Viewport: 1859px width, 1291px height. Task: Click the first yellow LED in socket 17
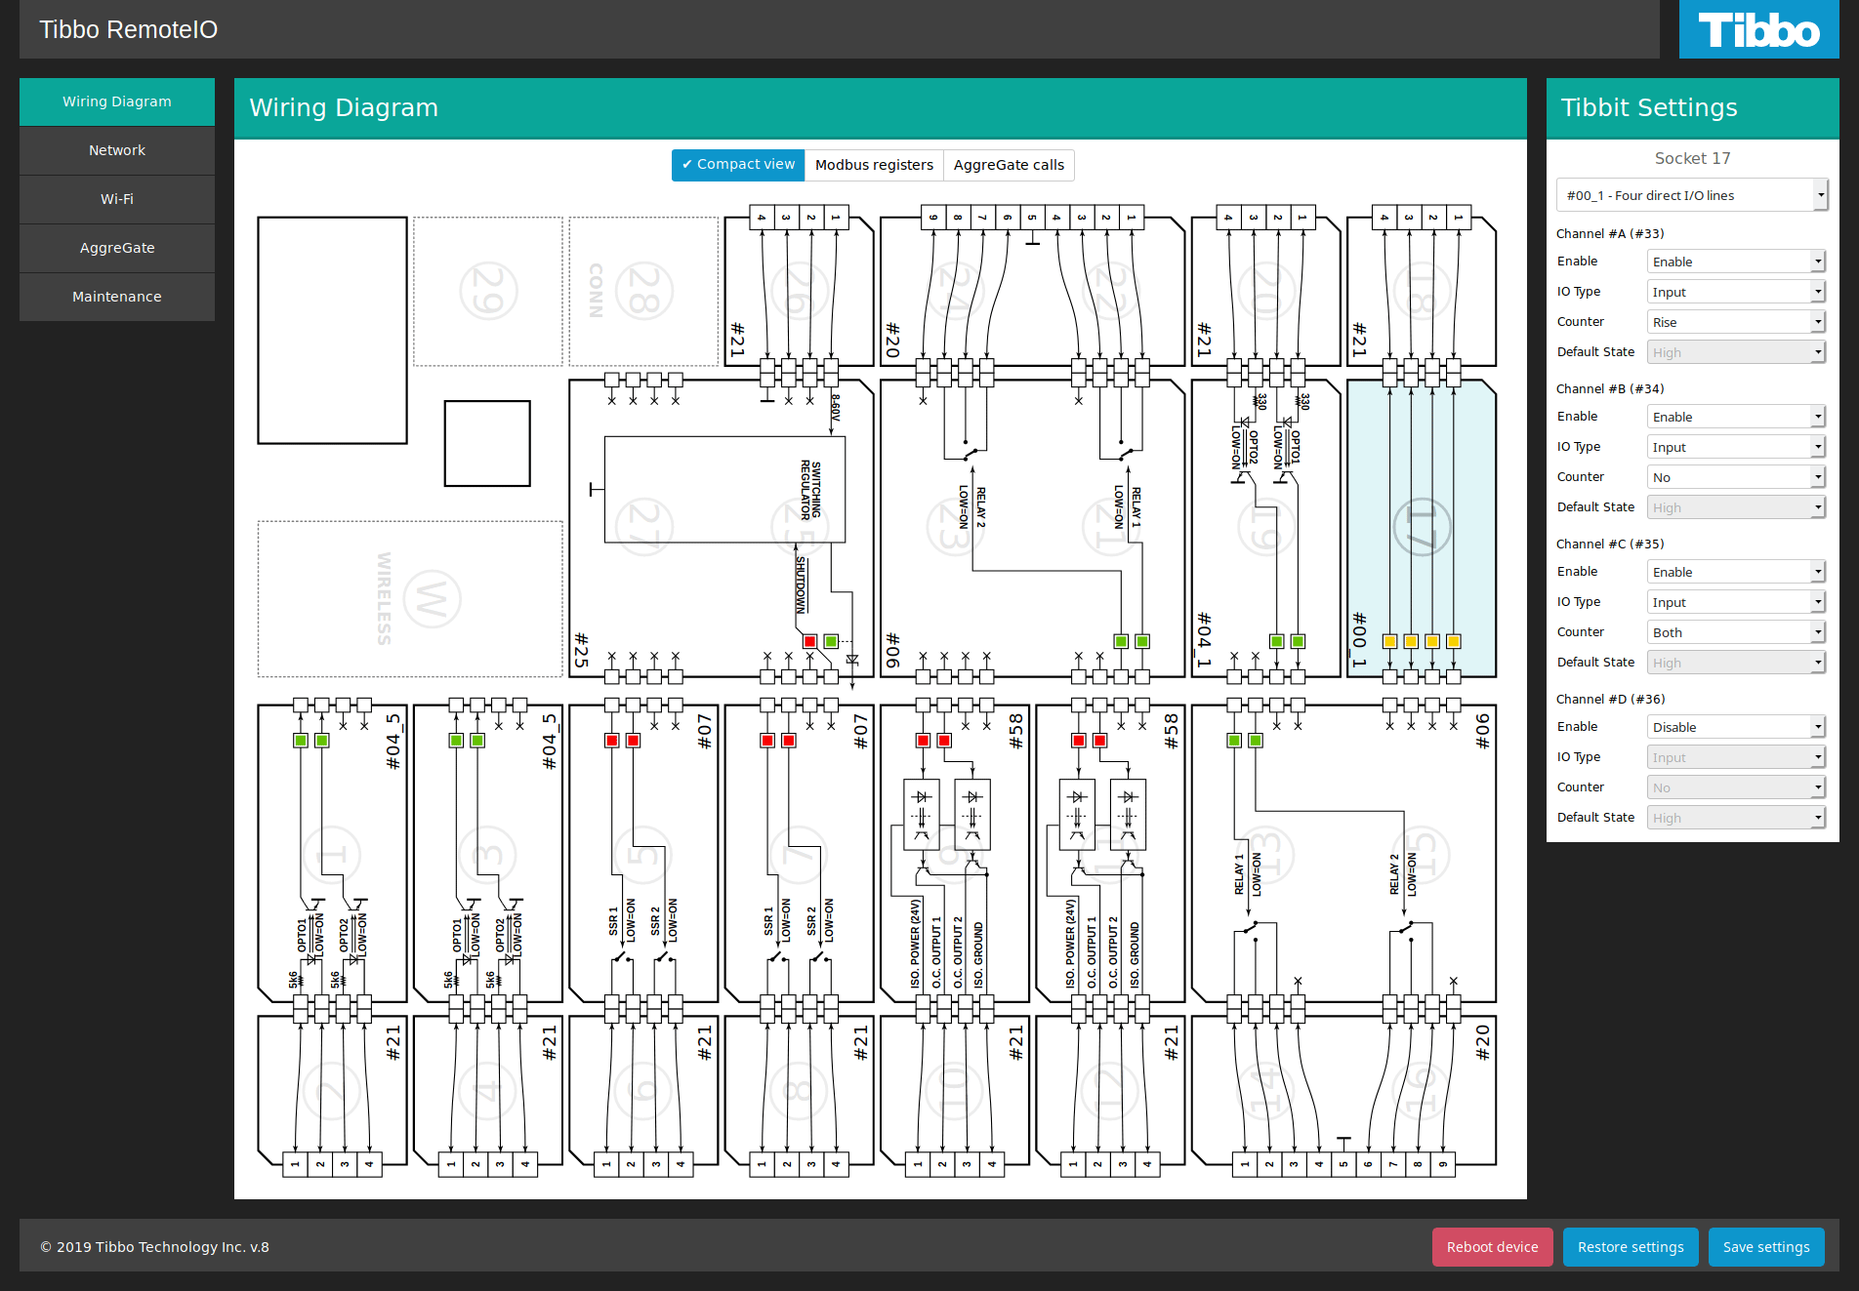point(1389,641)
